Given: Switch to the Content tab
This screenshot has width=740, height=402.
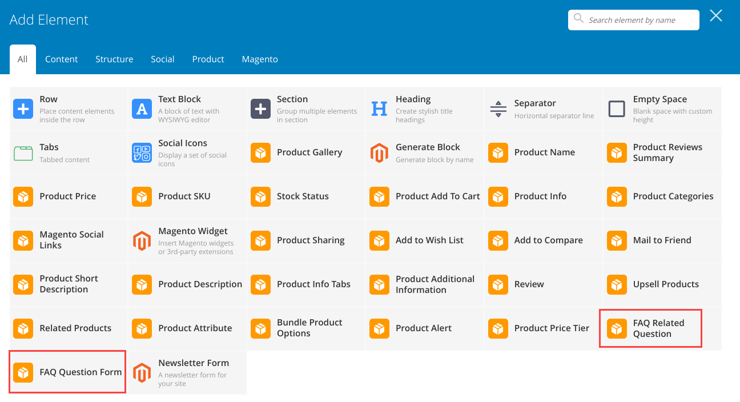Looking at the screenshot, I should (61, 59).
